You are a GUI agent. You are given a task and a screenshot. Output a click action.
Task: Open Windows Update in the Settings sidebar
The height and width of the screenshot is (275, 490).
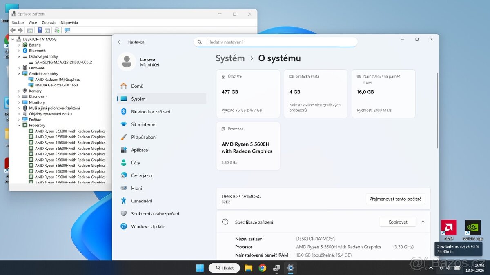(148, 226)
